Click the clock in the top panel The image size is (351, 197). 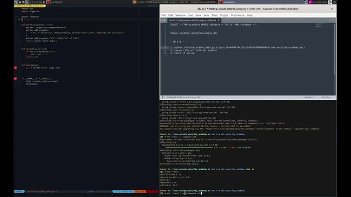(320, 2)
